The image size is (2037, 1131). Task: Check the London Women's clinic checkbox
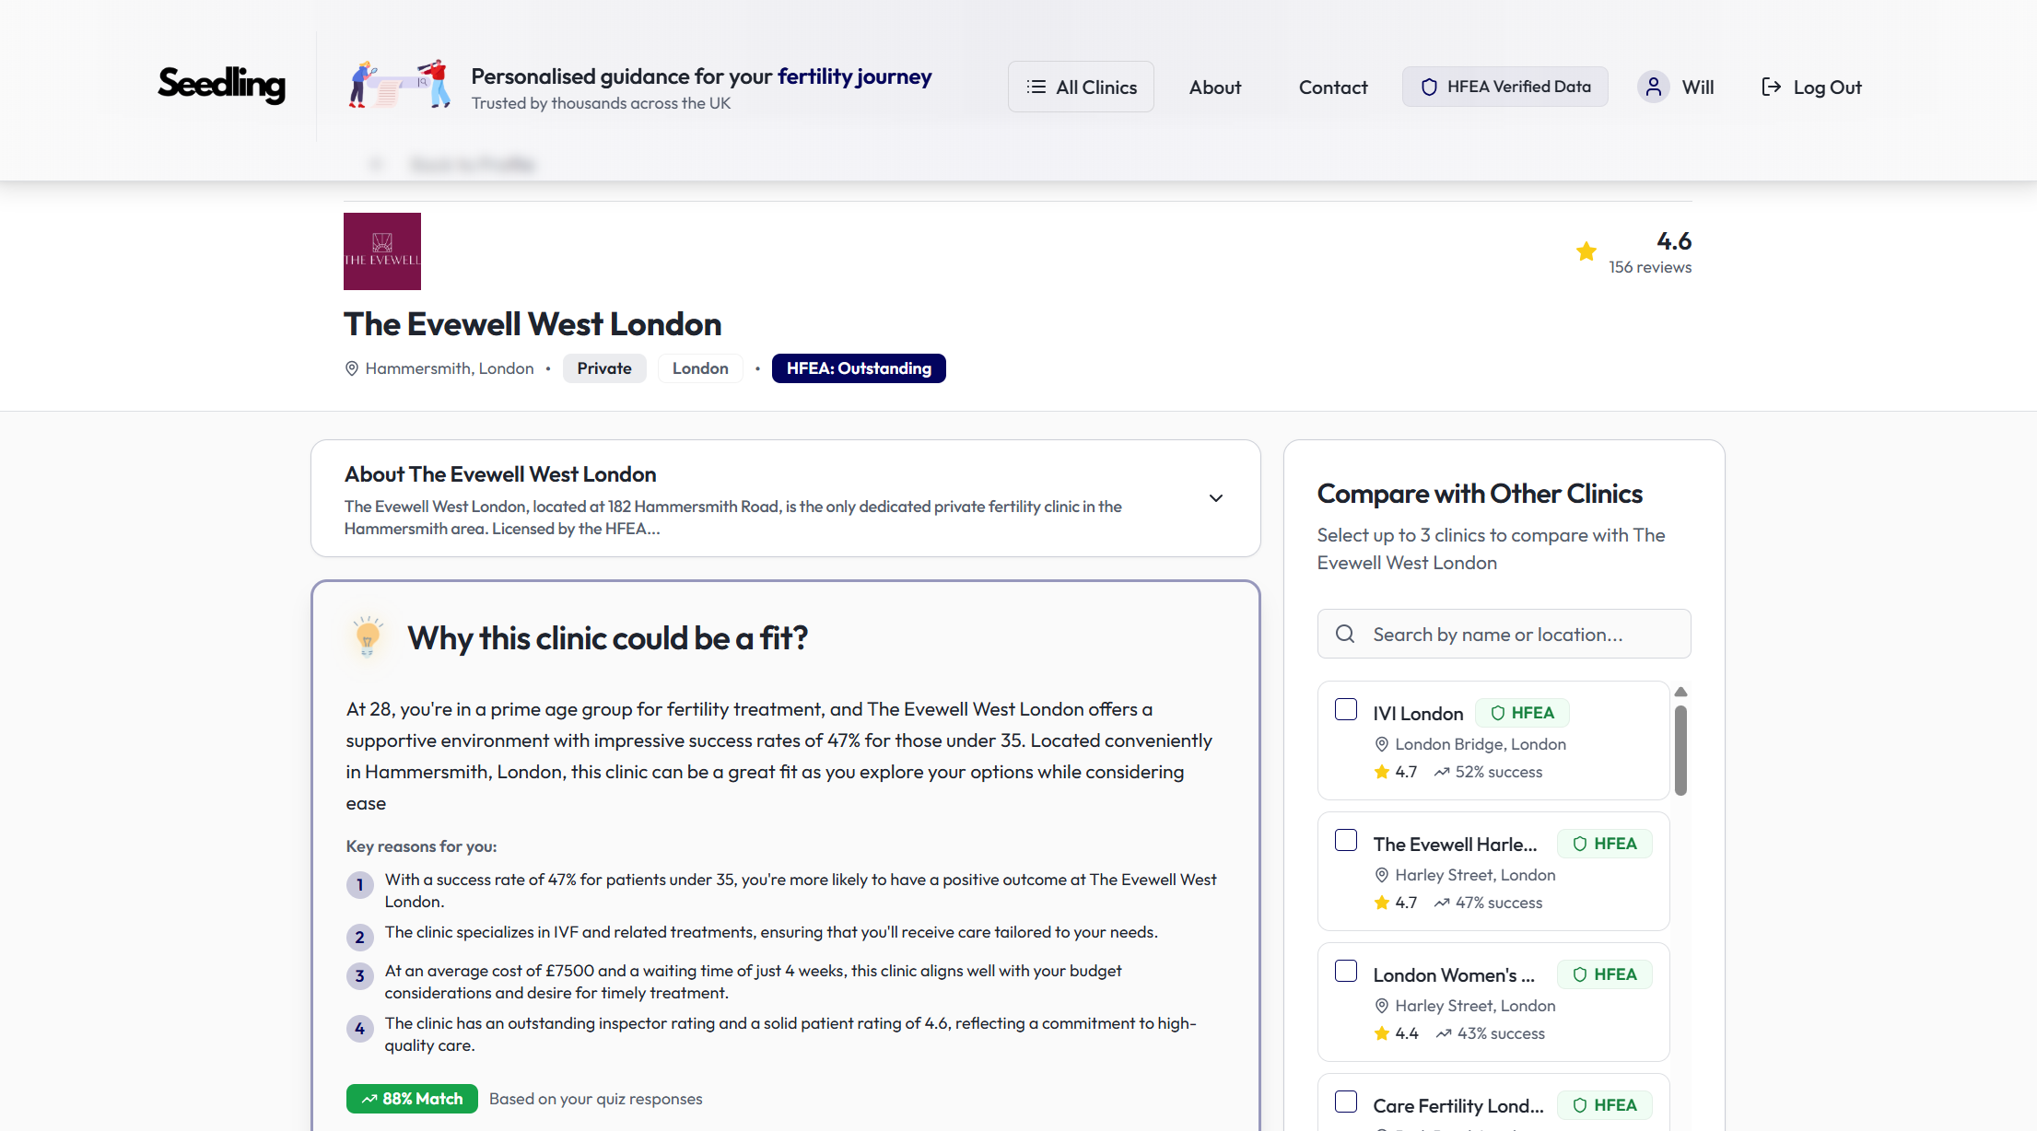(1345, 971)
